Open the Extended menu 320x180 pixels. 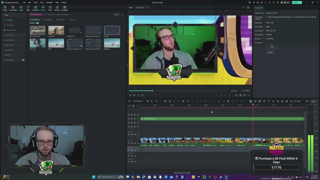point(49,2)
